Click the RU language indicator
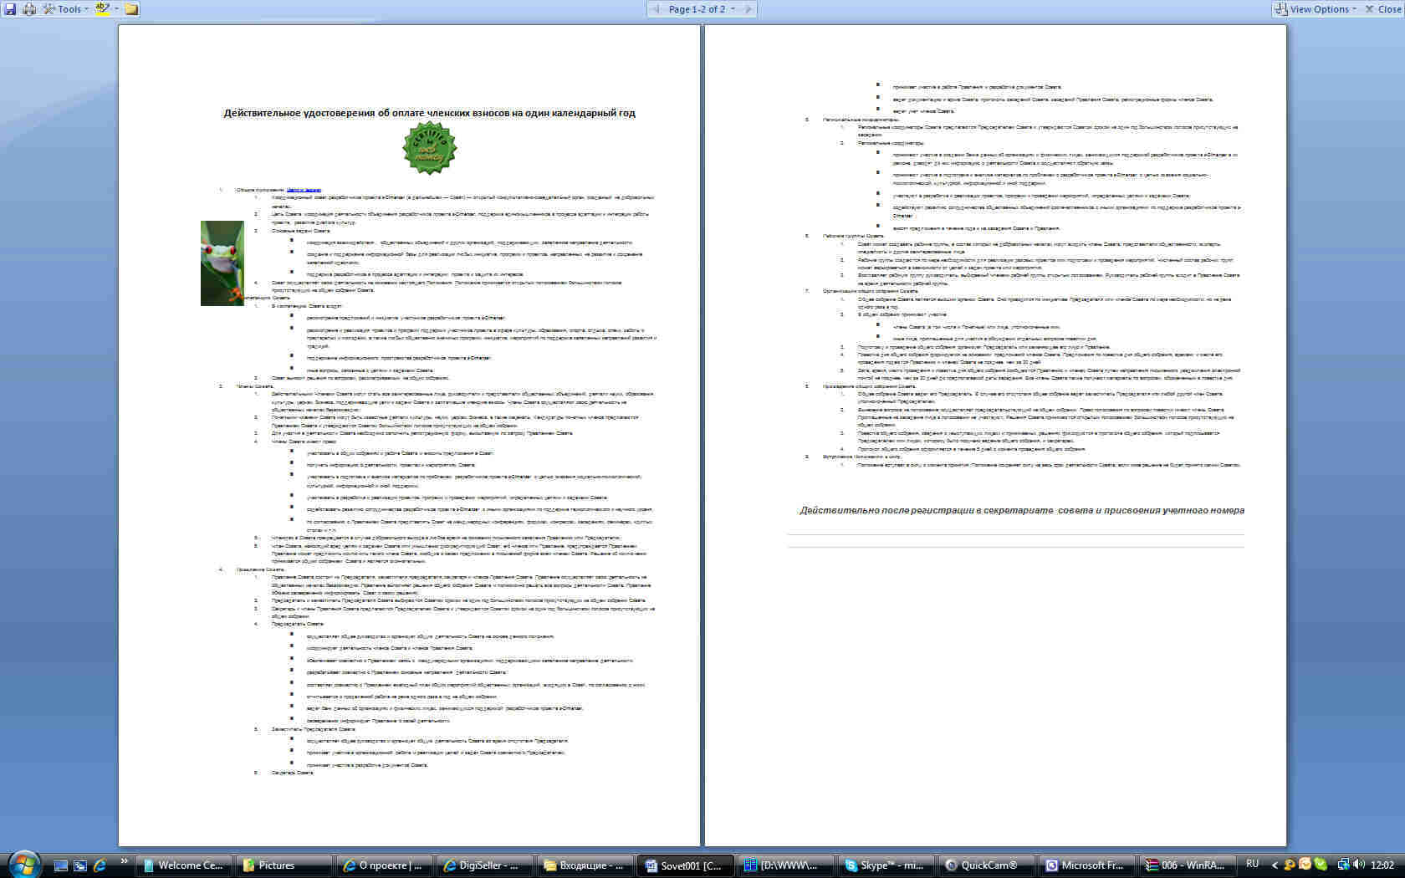The image size is (1405, 878). [x=1252, y=864]
